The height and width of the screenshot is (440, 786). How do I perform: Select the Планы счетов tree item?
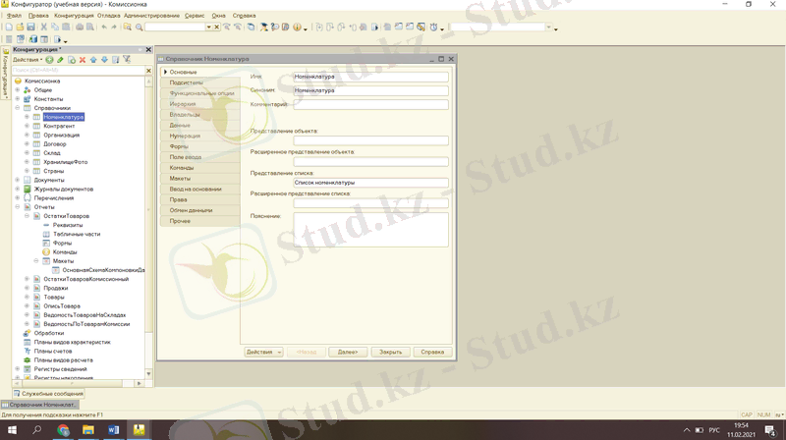tap(53, 352)
